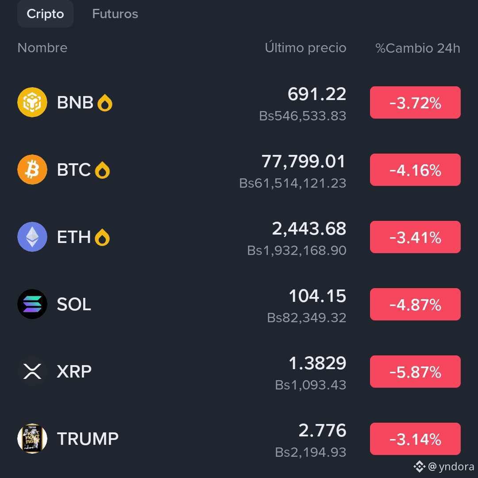This screenshot has width=478, height=478.
Task: Open the TRUMP coin image icon
Action: coord(32,439)
